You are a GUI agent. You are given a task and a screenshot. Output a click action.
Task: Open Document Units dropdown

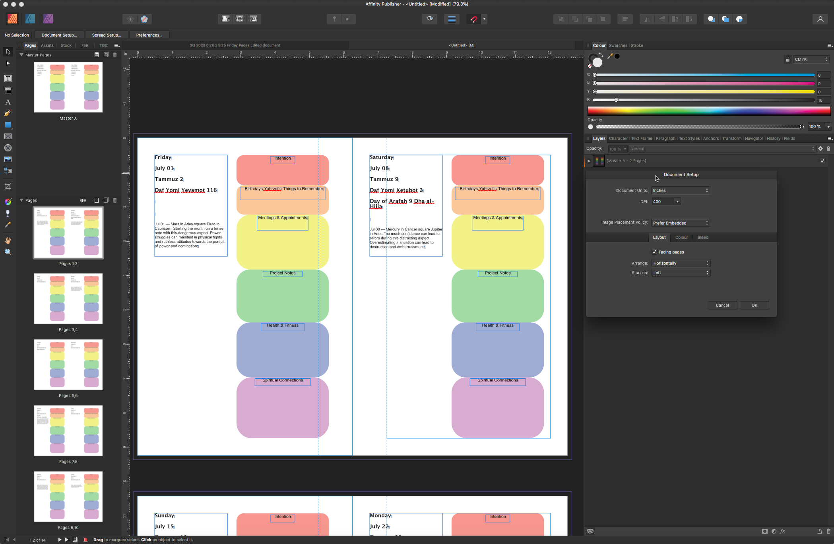pyautogui.click(x=681, y=191)
